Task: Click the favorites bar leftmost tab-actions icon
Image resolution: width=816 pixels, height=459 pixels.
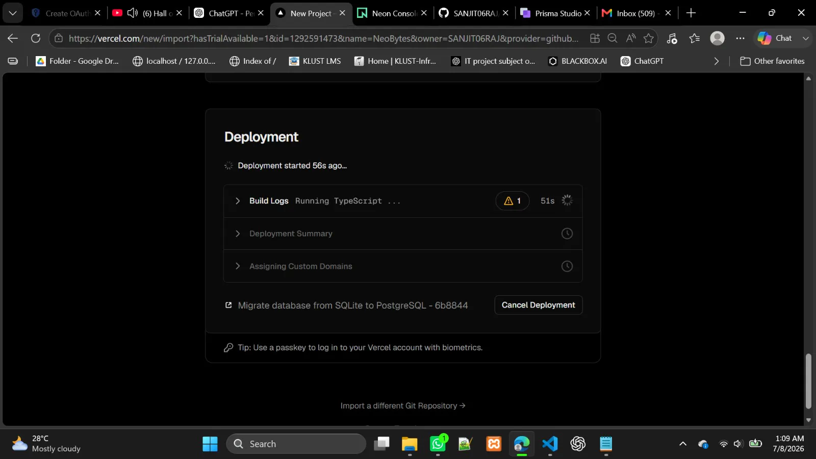Action: click(x=13, y=61)
